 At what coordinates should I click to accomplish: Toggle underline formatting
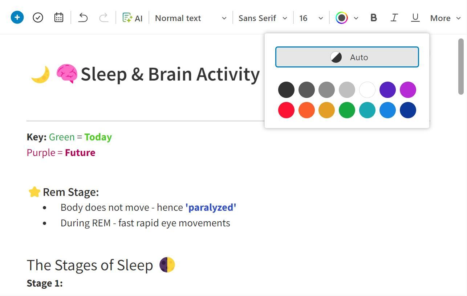[415, 17]
